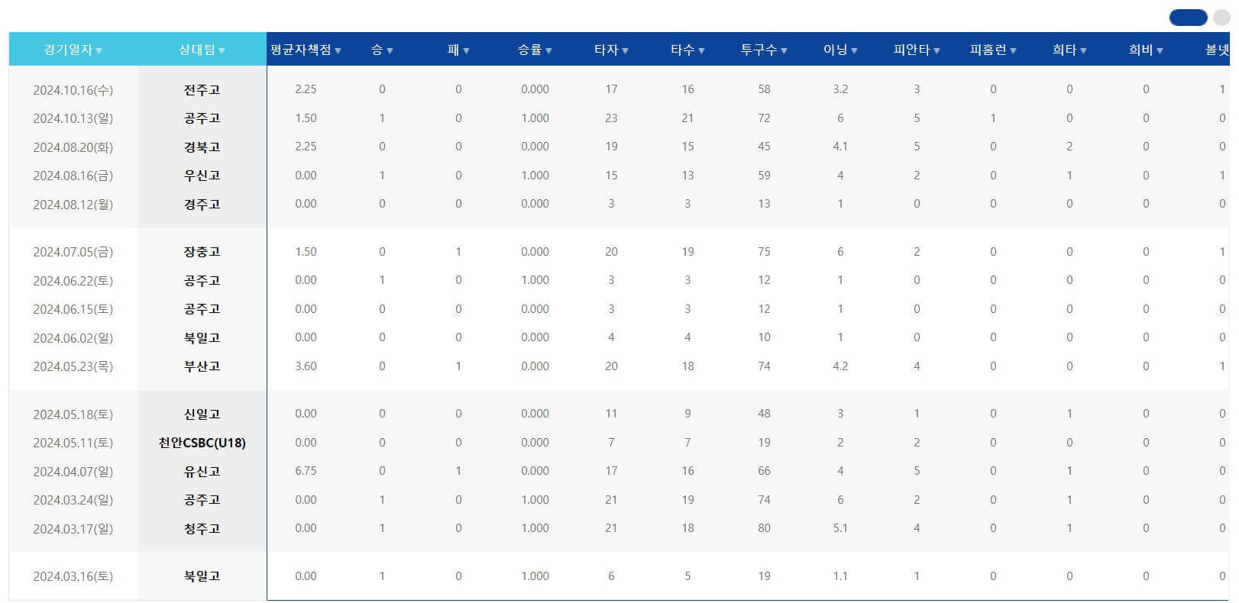This screenshot has width=1239, height=603.
Task: Click innings value 1.1 in 2024.03.16 row
Action: coord(840,576)
